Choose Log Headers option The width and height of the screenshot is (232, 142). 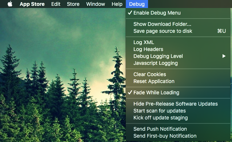tap(178, 49)
